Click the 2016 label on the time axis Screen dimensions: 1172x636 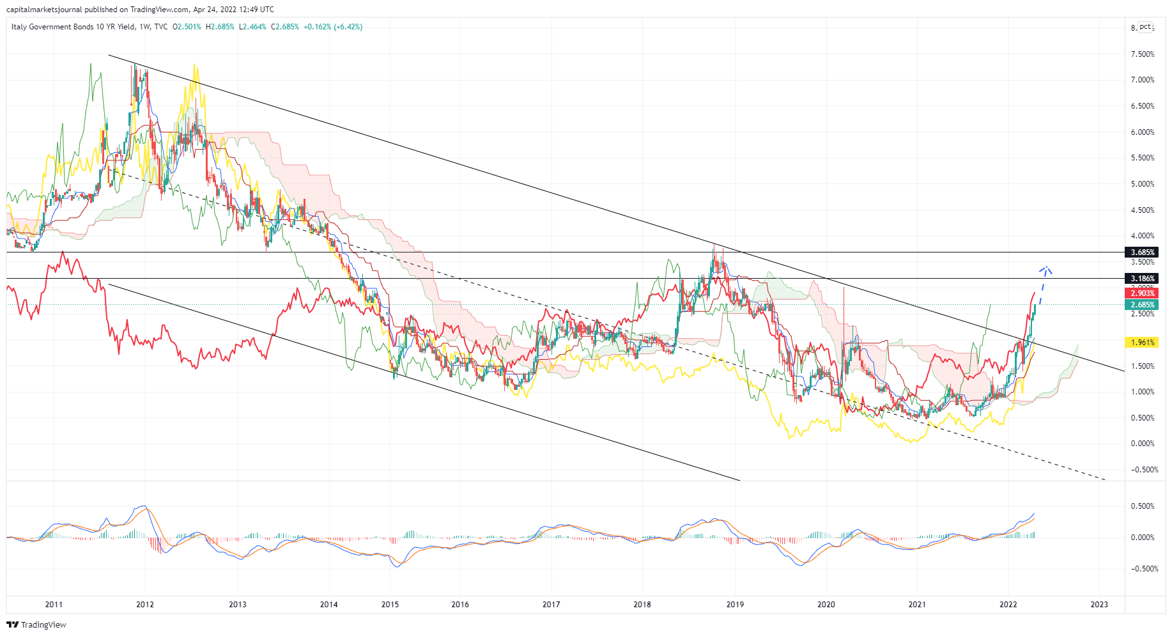click(460, 605)
